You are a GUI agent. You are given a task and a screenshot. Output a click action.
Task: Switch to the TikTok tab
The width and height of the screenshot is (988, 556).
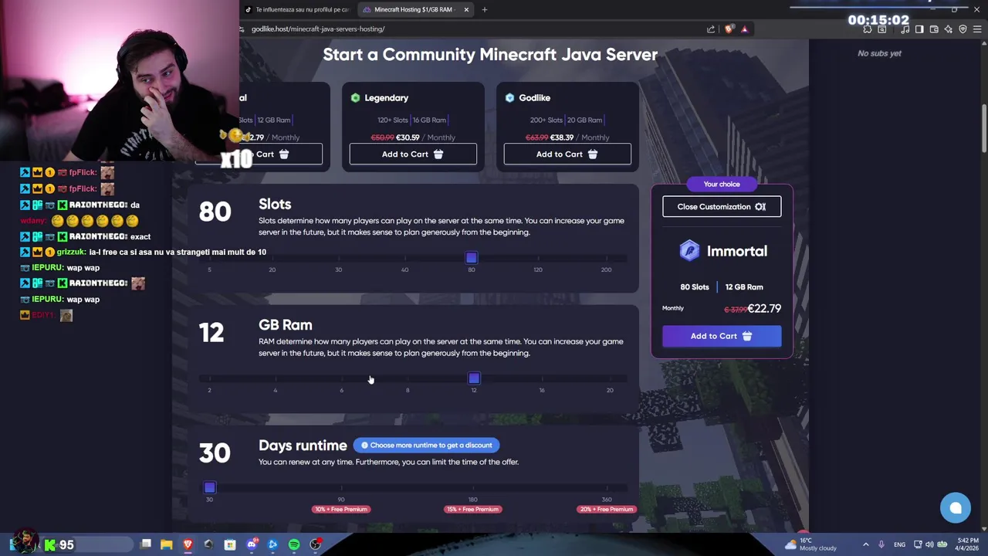(x=297, y=9)
